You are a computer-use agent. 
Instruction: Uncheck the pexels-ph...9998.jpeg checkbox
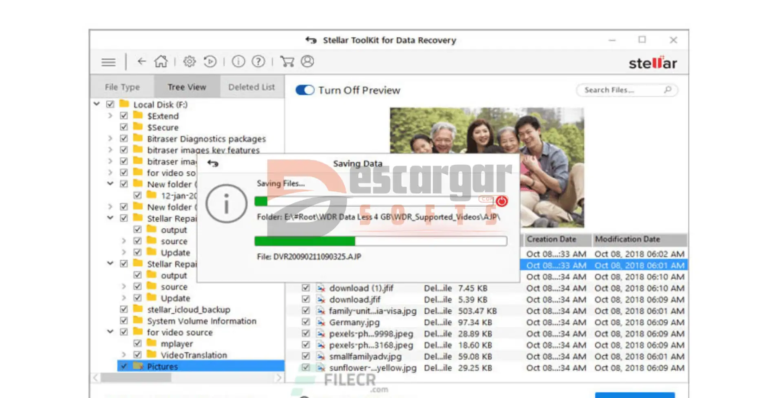click(x=306, y=334)
